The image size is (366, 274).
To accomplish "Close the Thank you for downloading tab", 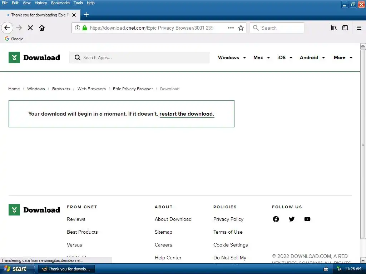I will coord(74,15).
